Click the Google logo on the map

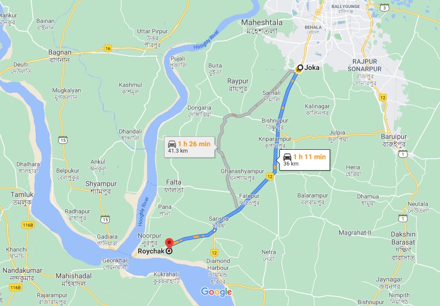pos(216,292)
